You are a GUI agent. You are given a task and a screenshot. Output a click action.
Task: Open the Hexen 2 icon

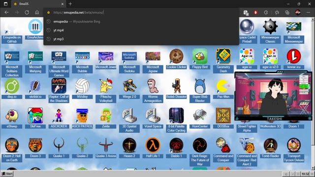pyautogui.click(x=129, y=148)
